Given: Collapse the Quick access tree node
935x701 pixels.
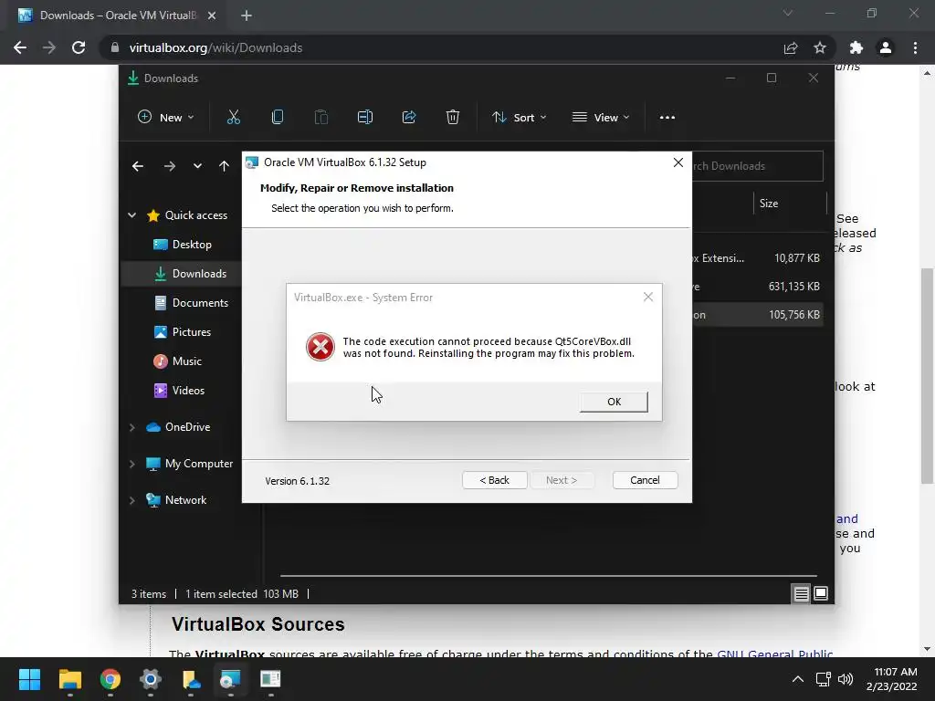Looking at the screenshot, I should coord(131,215).
